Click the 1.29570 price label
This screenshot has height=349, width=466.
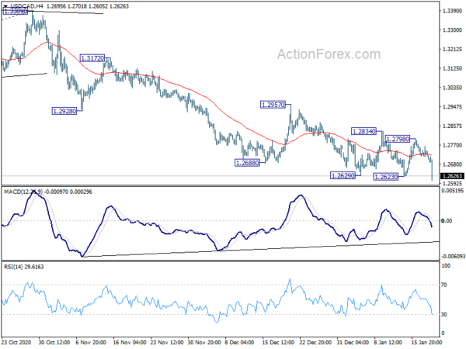[x=273, y=105]
